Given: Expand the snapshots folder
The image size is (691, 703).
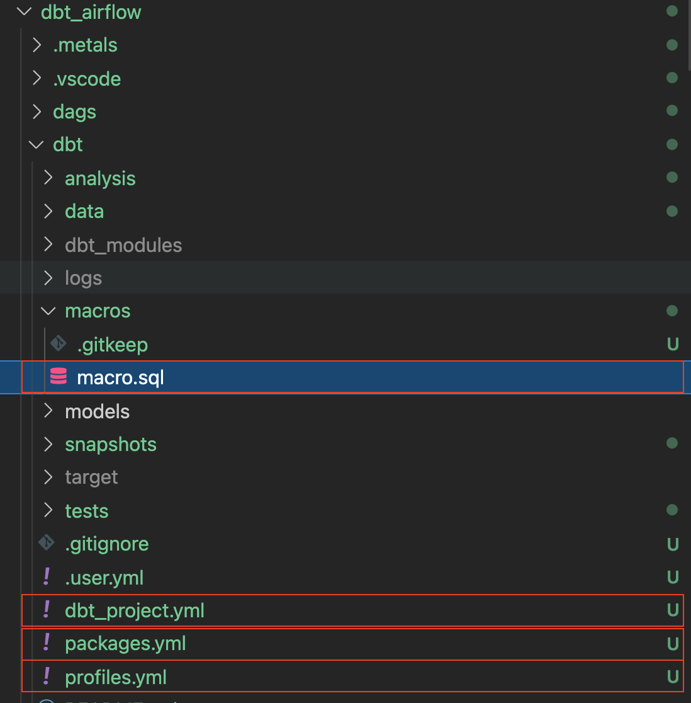Looking at the screenshot, I should click(48, 444).
